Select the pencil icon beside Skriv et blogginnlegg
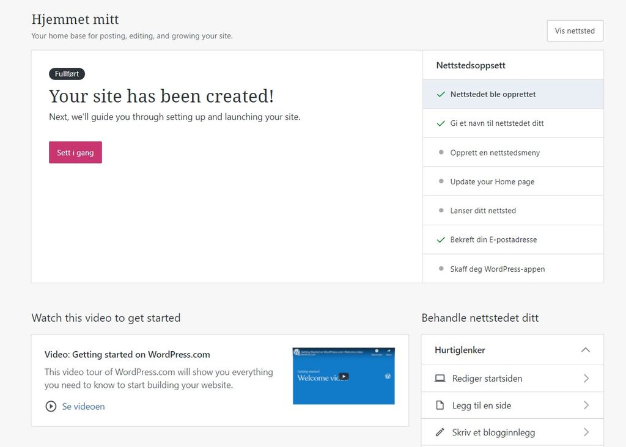 tap(440, 432)
